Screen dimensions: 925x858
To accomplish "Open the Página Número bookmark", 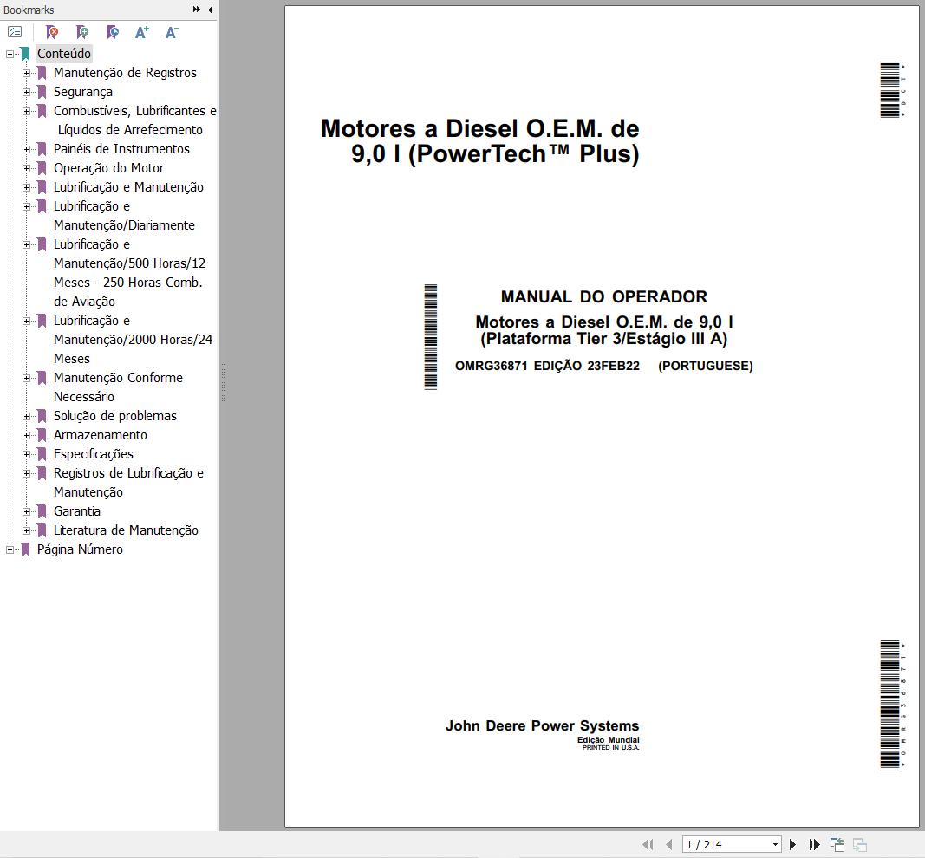I will coord(80,549).
